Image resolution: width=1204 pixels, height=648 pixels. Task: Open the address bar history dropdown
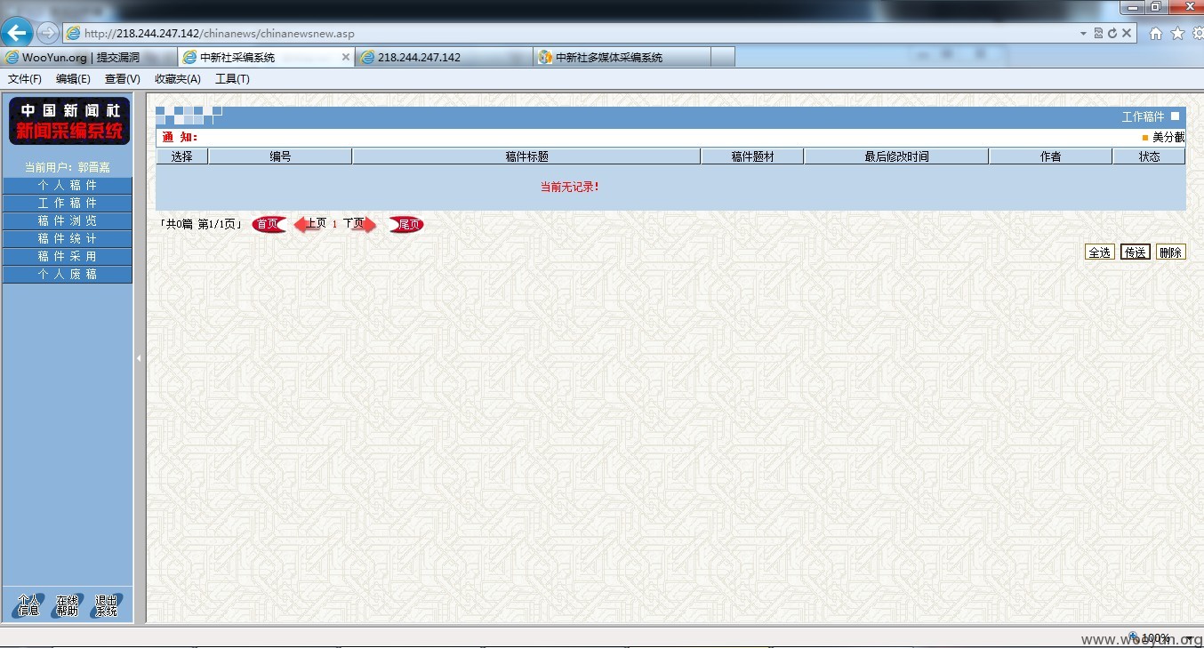pos(1083,34)
